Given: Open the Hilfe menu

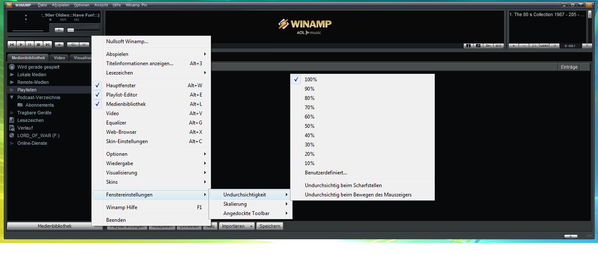Looking at the screenshot, I should coord(117,5).
